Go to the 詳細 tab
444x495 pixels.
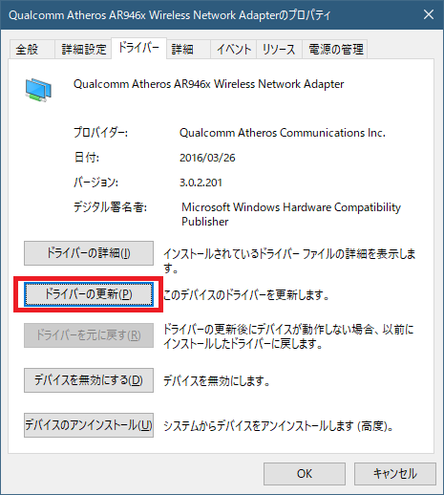(188, 50)
